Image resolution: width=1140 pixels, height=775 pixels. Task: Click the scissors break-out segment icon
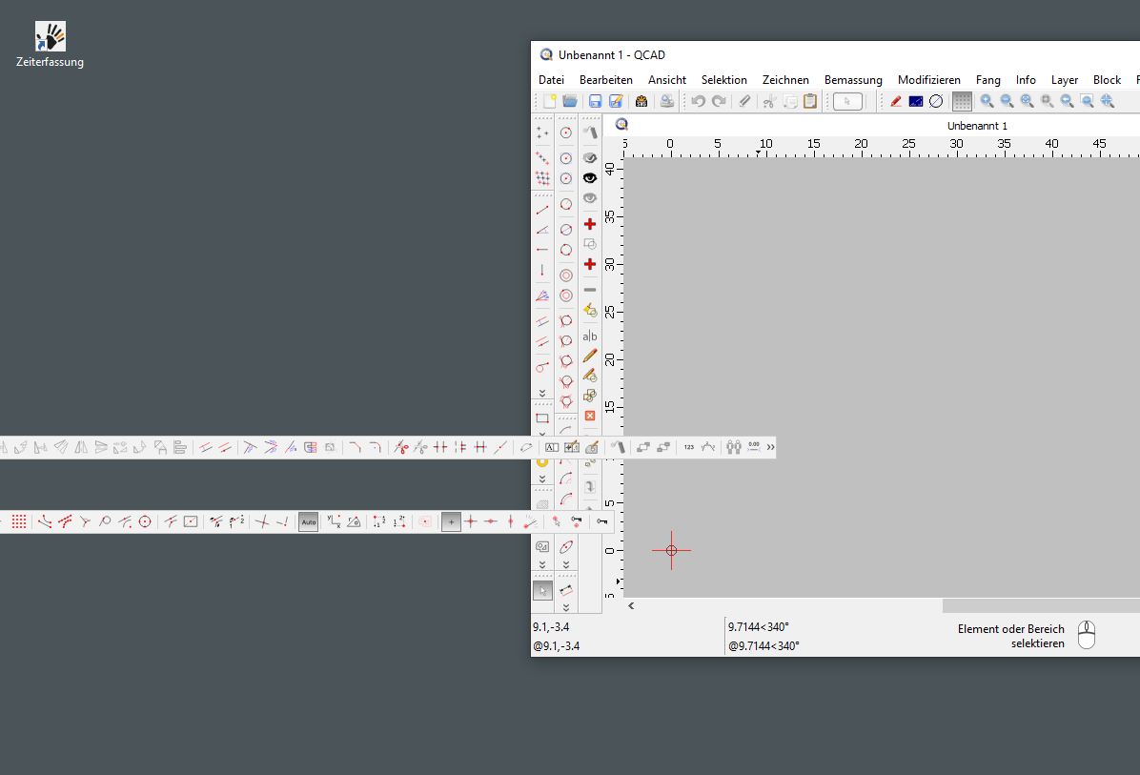[400, 446]
